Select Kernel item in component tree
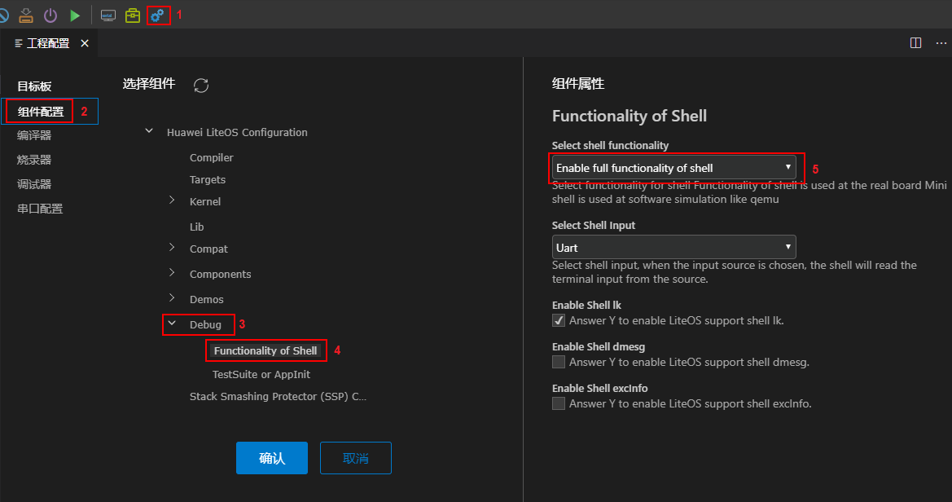The image size is (952, 502). pyautogui.click(x=205, y=202)
